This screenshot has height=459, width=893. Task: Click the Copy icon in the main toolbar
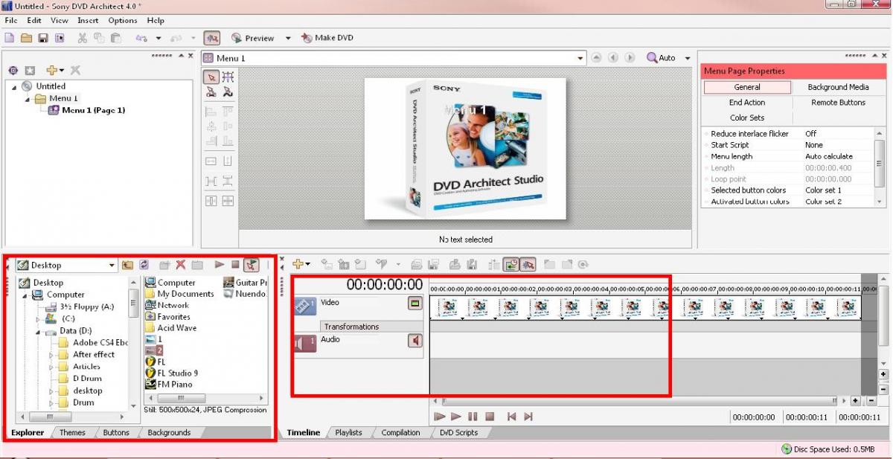(98, 38)
